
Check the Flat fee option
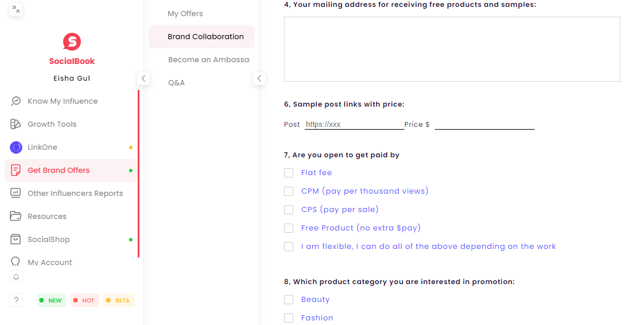tap(289, 173)
